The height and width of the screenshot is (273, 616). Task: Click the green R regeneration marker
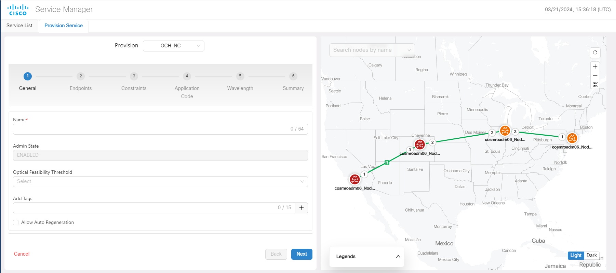click(387, 163)
